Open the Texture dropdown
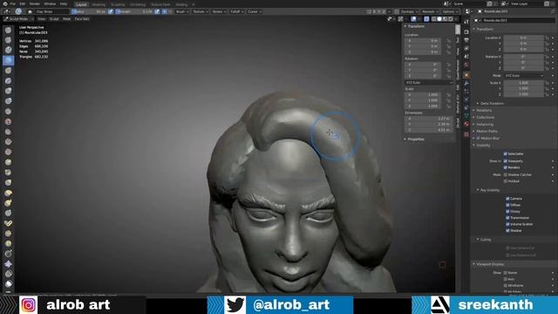Image resolution: width=558 pixels, height=314 pixels. tap(201, 11)
